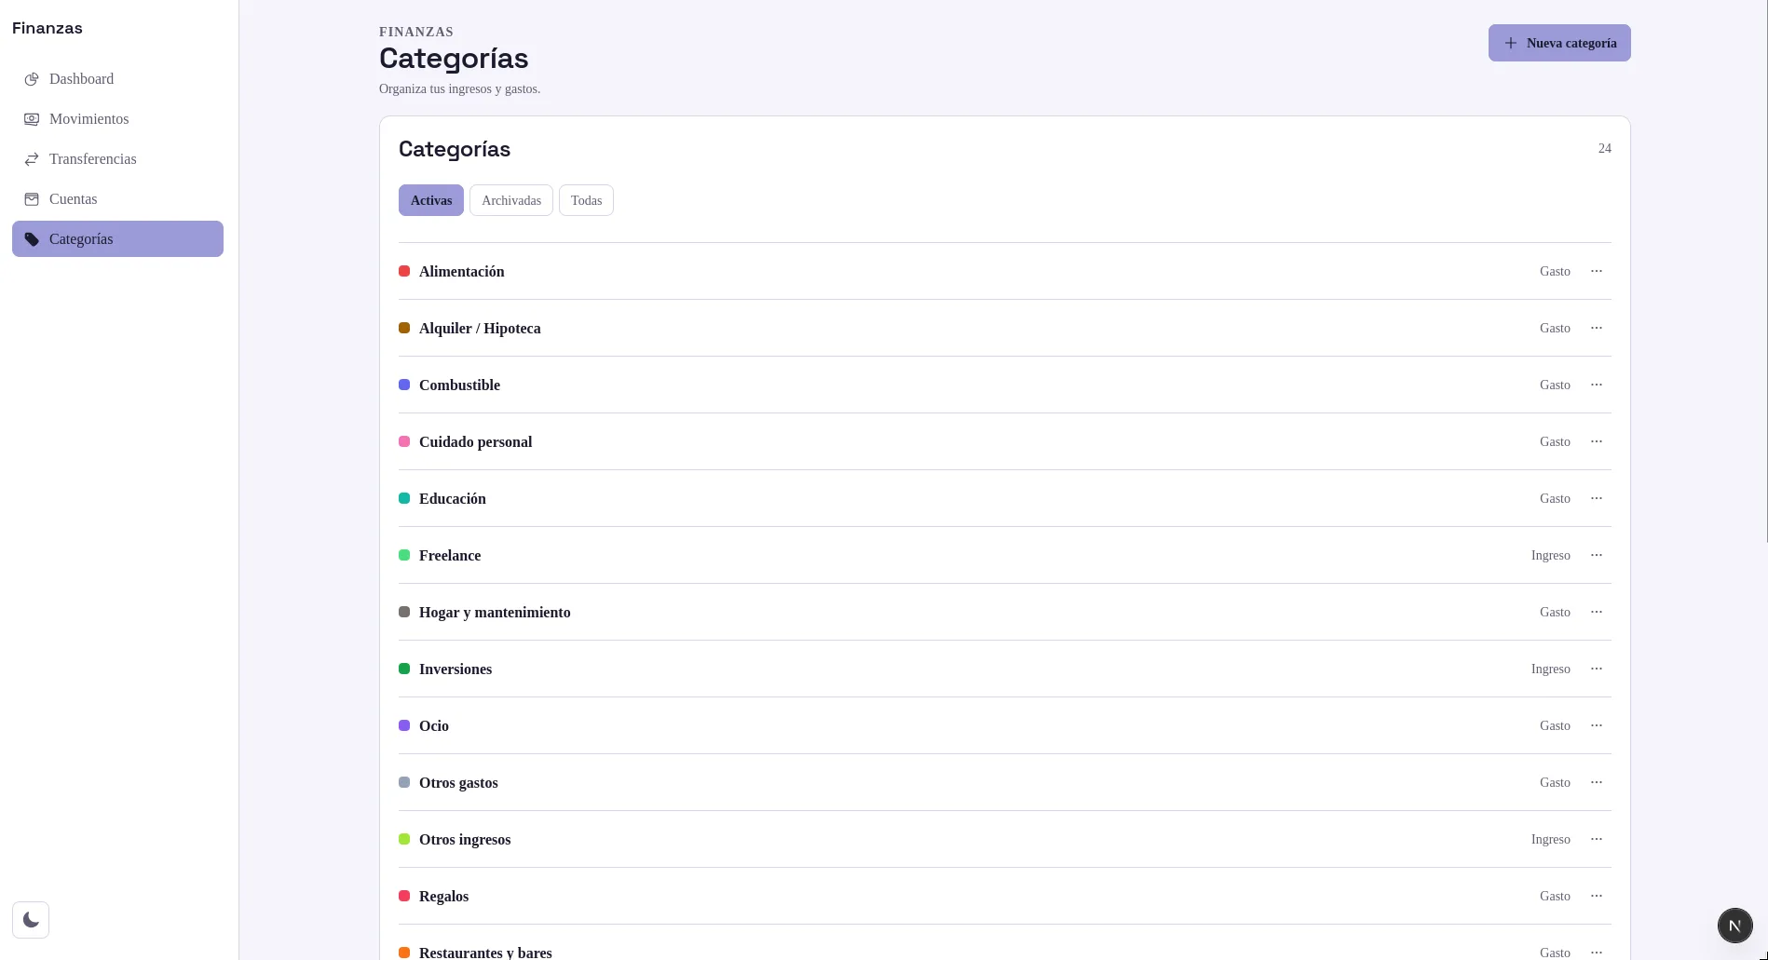
Task: Open options menu for Educación
Action: (1597, 498)
